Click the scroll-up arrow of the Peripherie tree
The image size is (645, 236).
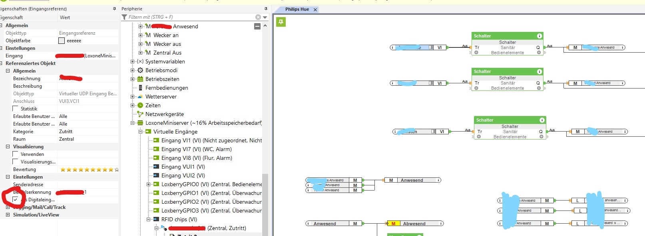(265, 26)
